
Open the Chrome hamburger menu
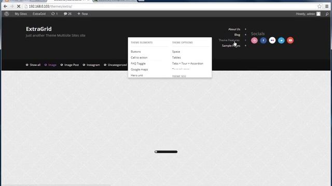pyautogui.click(x=327, y=7)
